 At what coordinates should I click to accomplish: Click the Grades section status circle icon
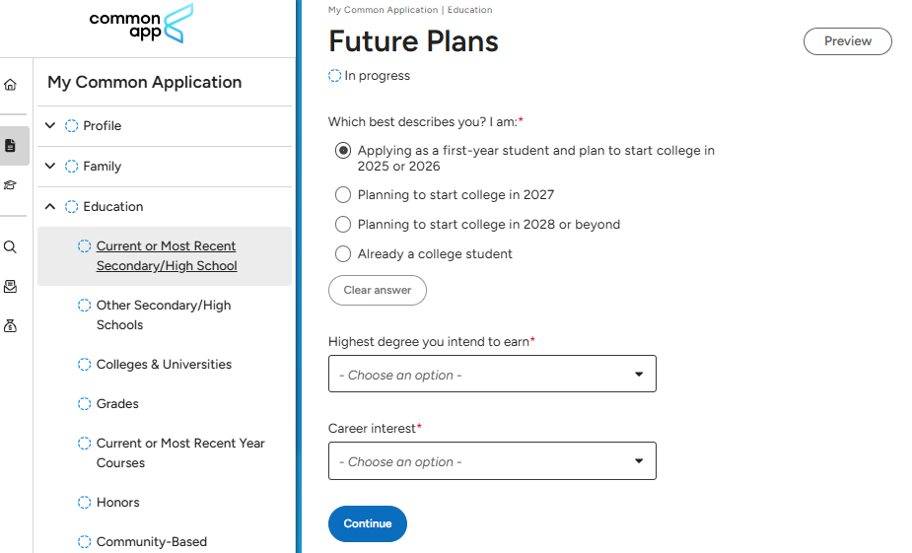click(84, 404)
